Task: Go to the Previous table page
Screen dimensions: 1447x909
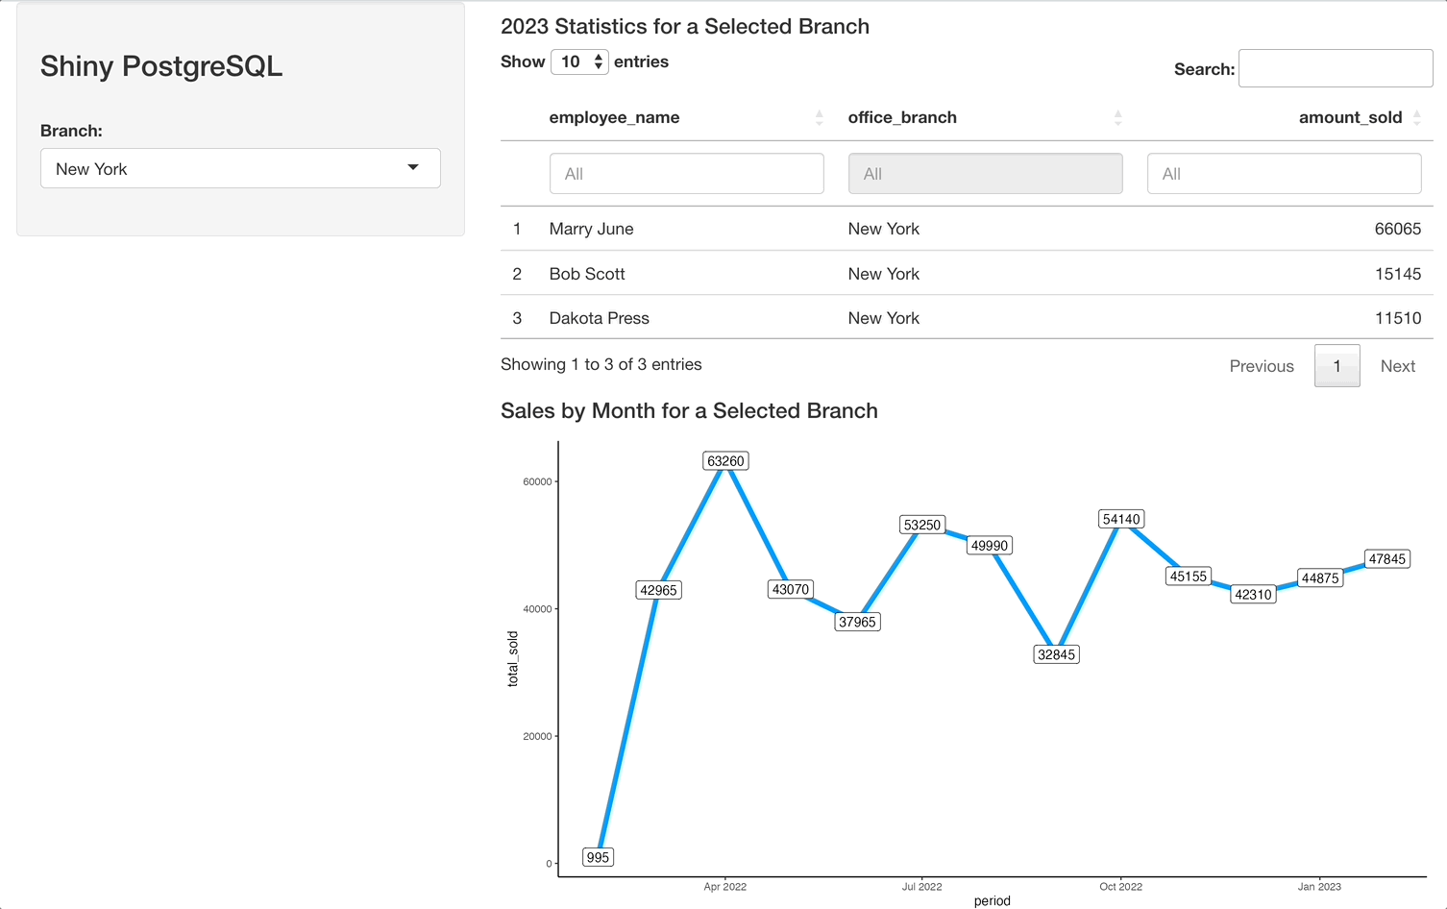Action: point(1262,366)
